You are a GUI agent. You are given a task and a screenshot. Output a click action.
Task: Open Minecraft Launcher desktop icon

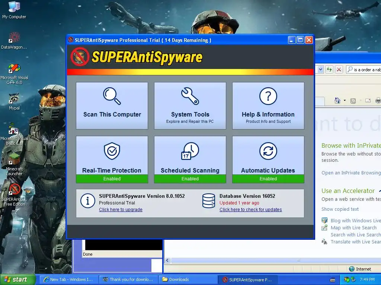click(14, 164)
